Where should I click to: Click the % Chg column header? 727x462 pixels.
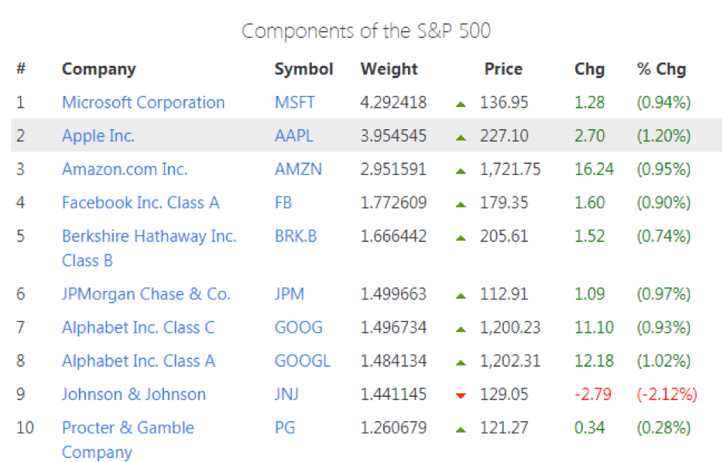[661, 69]
